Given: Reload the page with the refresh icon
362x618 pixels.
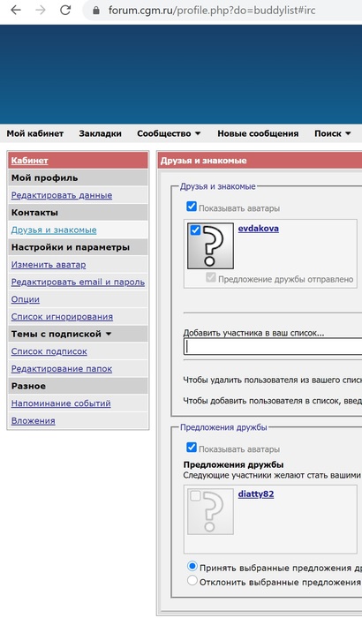Looking at the screenshot, I should (x=65, y=11).
